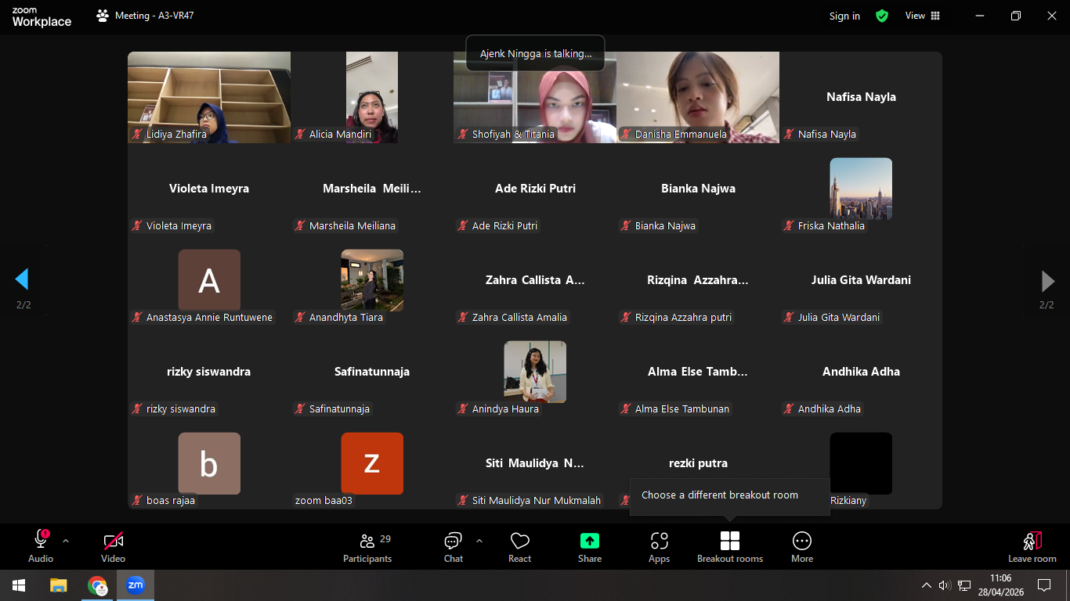
Task: Click Anindya Haura's profile picture
Action: point(535,372)
